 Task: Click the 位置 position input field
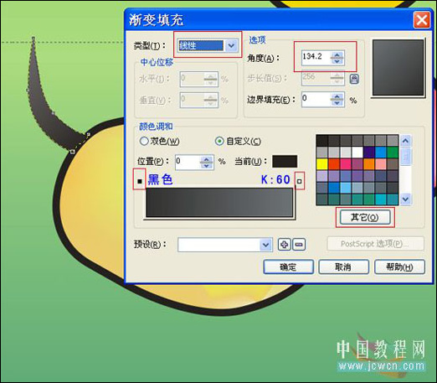point(188,162)
